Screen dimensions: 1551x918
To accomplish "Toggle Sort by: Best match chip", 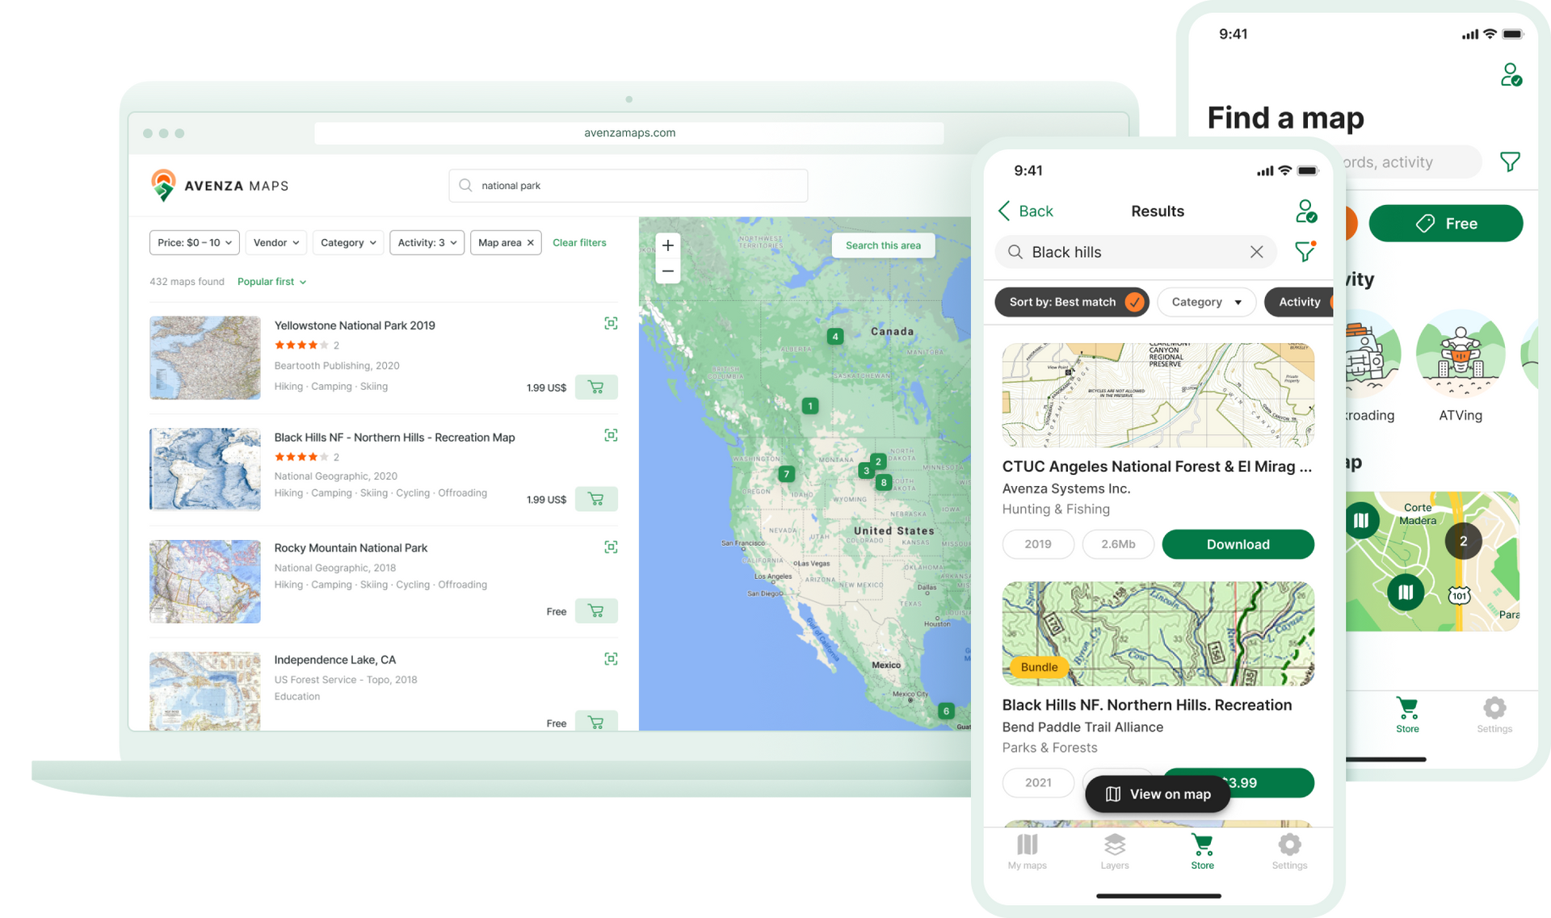I will (x=1071, y=302).
